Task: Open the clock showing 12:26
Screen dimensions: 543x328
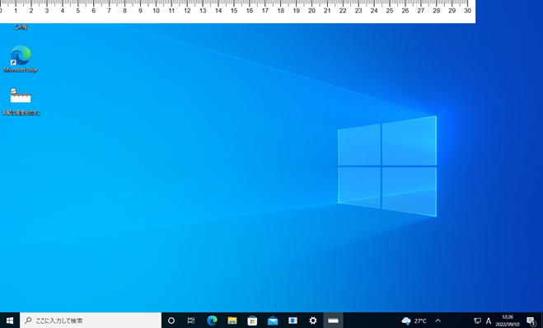Action: click(508, 321)
